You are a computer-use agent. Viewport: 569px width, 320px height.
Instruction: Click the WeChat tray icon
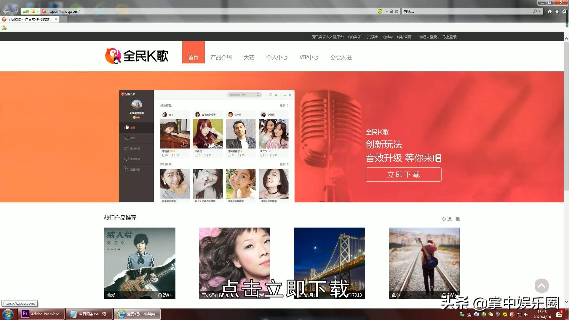point(490,314)
